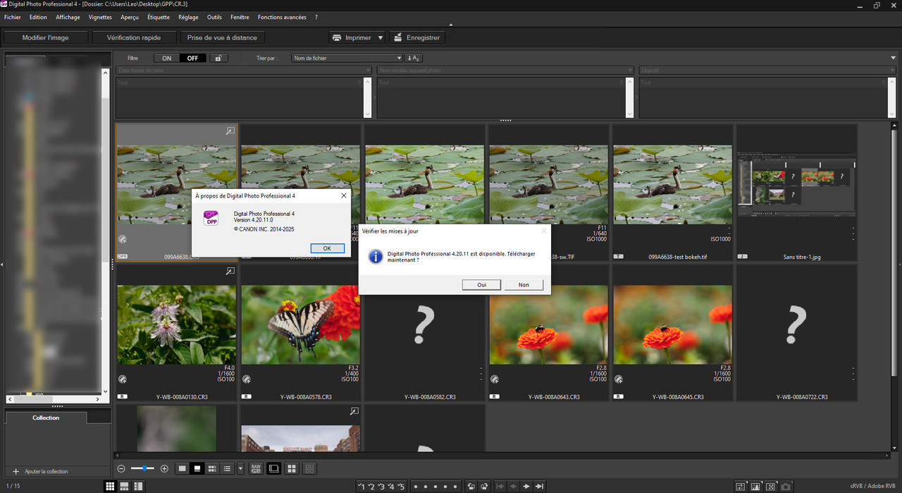Open the Fichier menu
902x493 pixels.
(x=13, y=17)
